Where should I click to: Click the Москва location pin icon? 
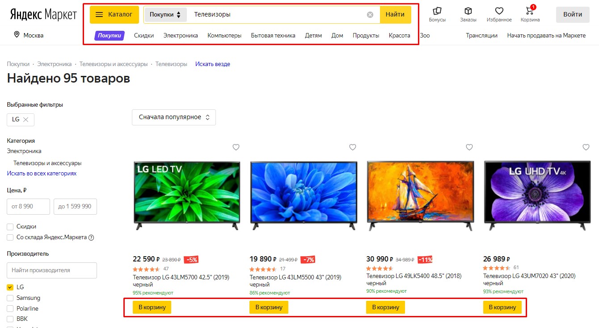pos(17,35)
